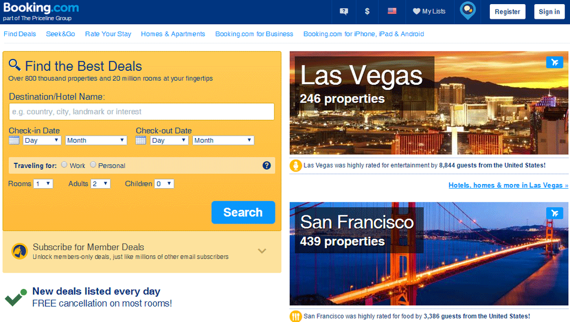Viewport: 570px width, 322px height.
Task: Select Personal as travel purpose
Action: coord(93,165)
